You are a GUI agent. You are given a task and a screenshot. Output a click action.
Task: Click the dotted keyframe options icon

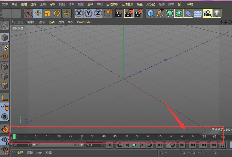coord(223,145)
